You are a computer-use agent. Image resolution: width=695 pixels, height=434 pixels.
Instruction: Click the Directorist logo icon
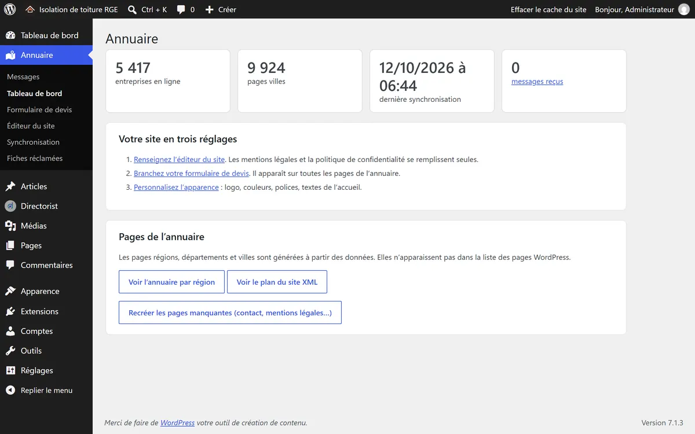10,206
